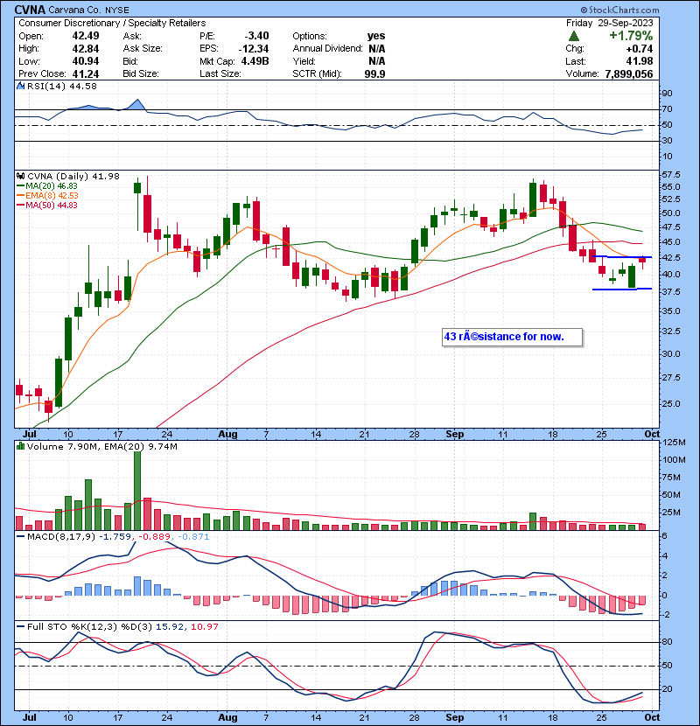
Task: Select the Prev Close value 41.24
Action: 86,73
